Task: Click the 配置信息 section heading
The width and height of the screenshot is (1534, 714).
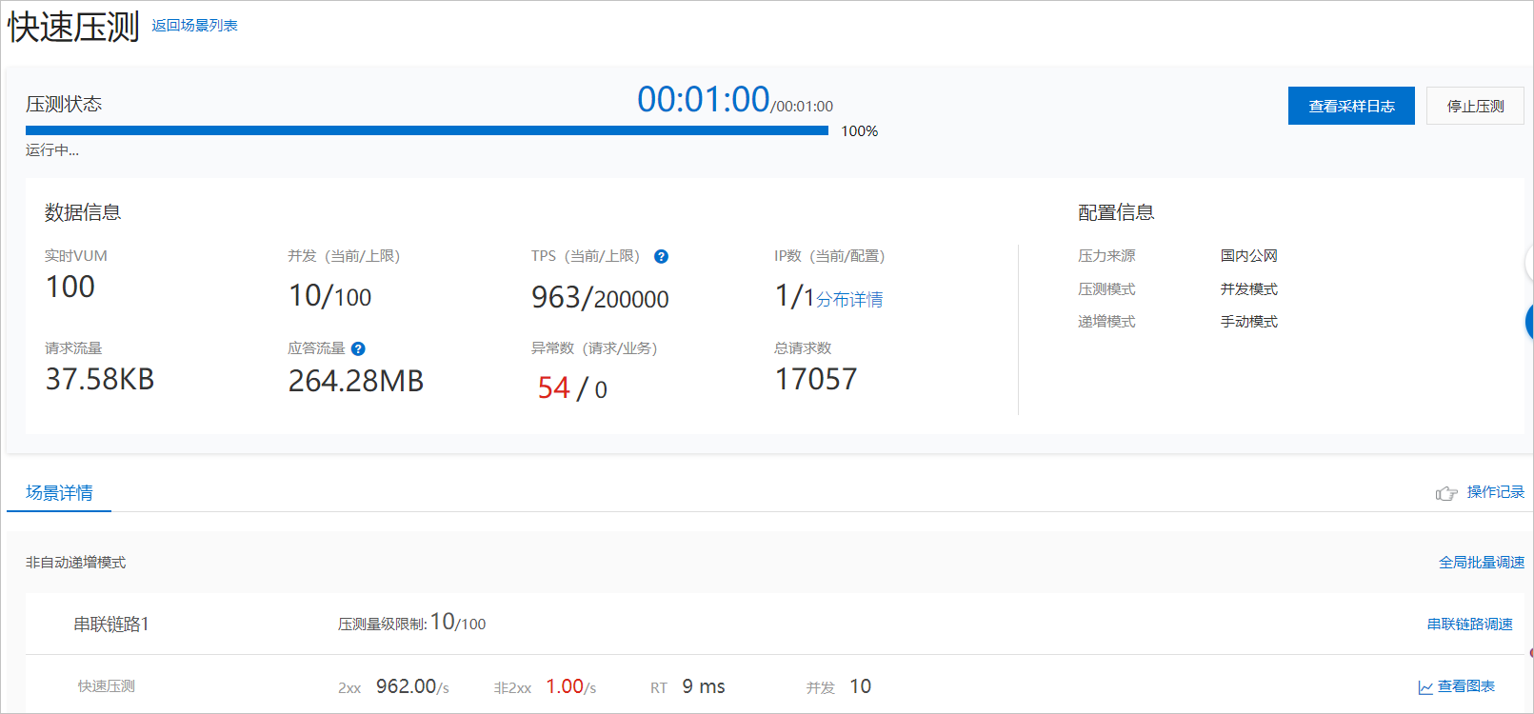Action: click(1116, 212)
